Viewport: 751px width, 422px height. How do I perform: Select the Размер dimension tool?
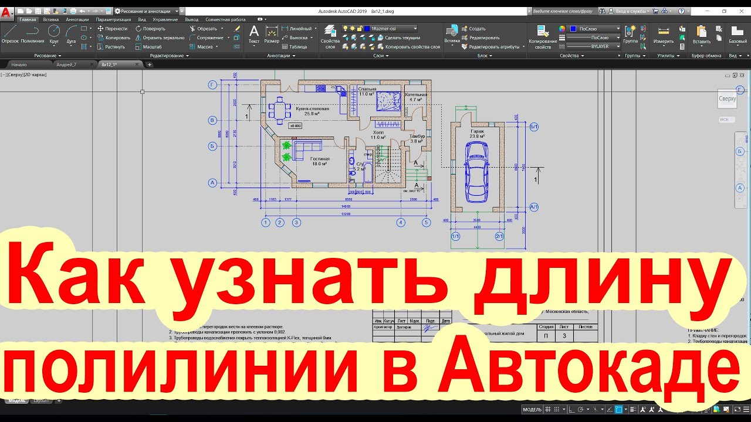coord(272,34)
